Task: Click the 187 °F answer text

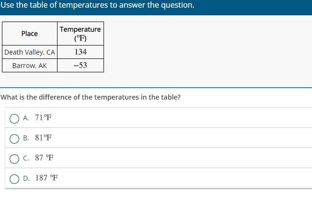Action: (46, 178)
